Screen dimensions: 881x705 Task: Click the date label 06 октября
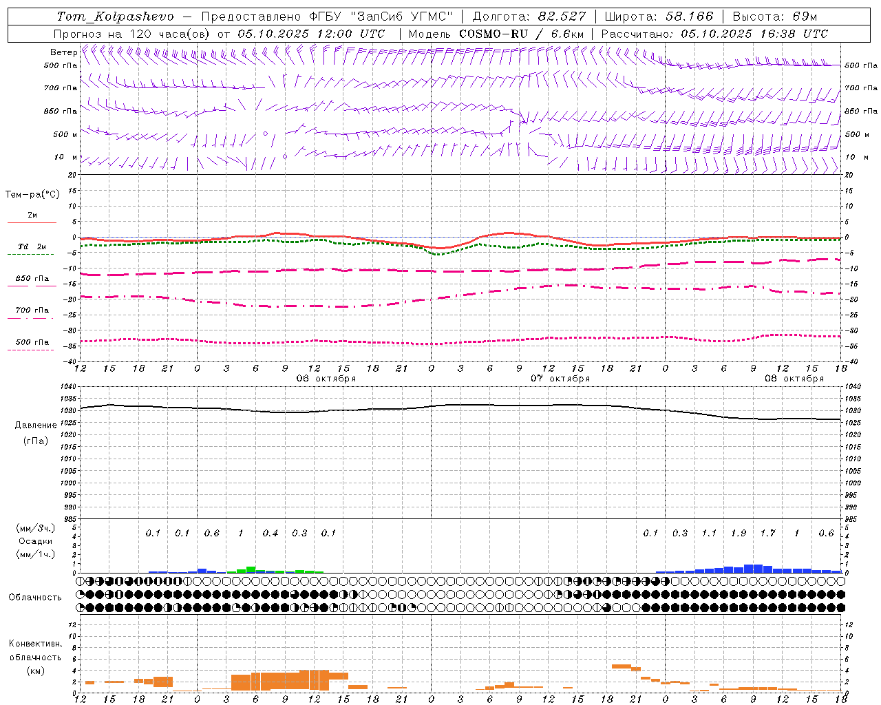(326, 379)
